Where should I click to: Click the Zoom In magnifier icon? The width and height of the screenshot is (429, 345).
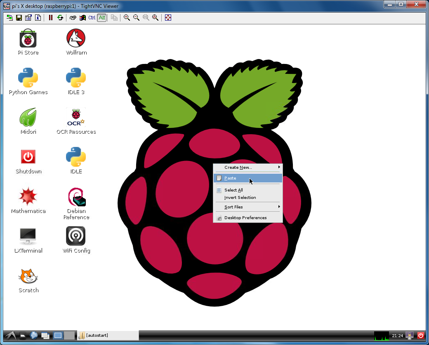[x=127, y=18]
